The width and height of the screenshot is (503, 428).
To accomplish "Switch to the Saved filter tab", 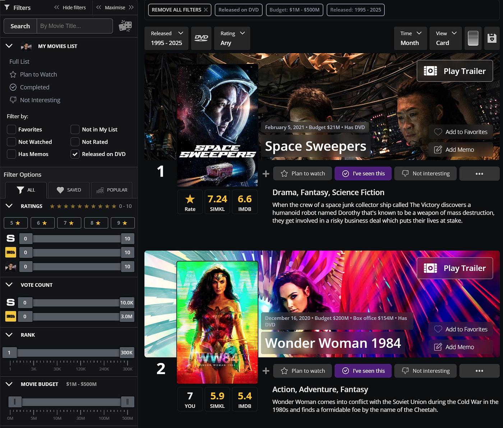I will point(69,190).
